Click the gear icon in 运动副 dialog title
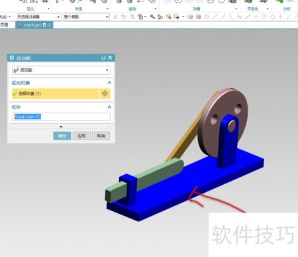The image size is (298, 257). coord(12,58)
